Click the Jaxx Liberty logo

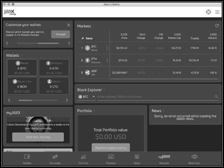tap(10, 12)
